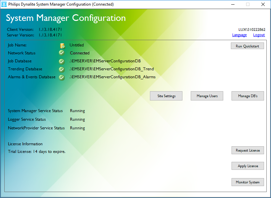The width and height of the screenshot is (271, 198).
Task: Close the System Manager Configuration window
Action: (x=263, y=4)
